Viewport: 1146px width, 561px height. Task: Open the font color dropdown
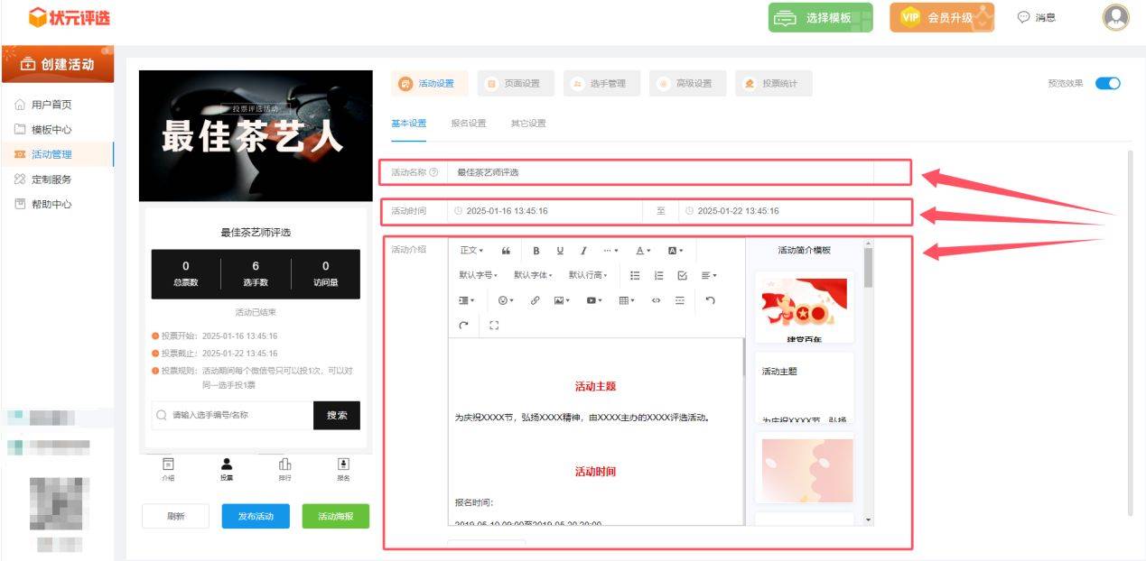point(643,251)
